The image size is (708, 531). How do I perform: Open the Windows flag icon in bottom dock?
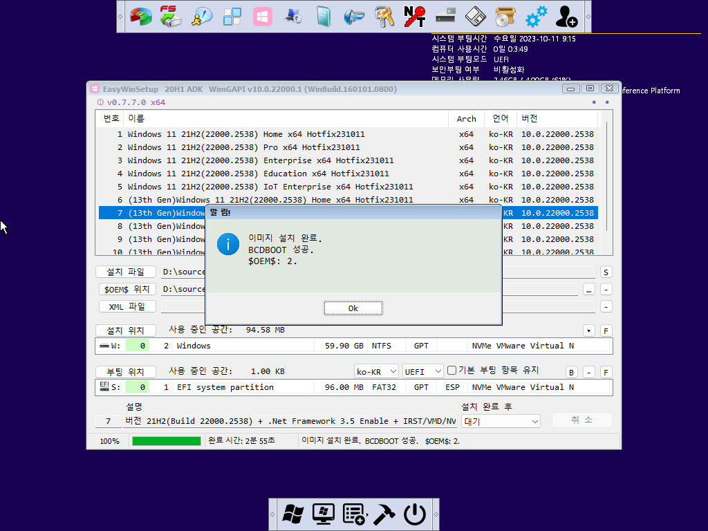coord(293,514)
